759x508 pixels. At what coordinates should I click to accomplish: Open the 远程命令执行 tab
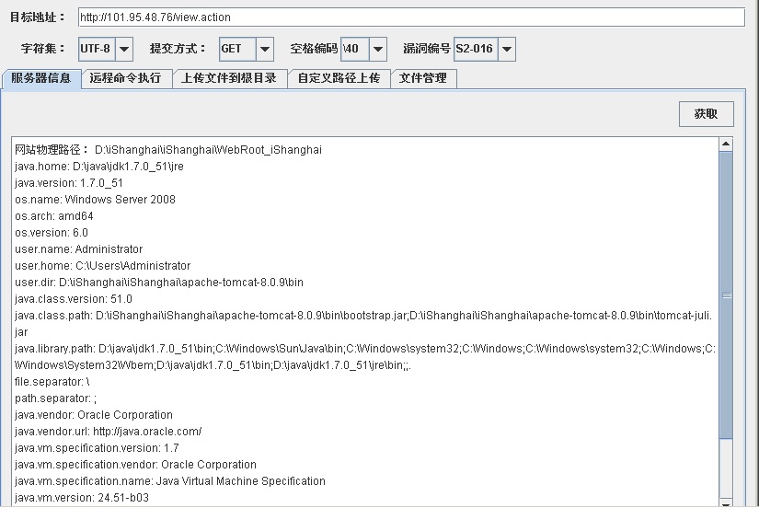point(126,78)
